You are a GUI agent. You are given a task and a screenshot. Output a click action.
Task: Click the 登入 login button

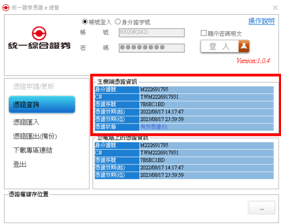[225, 46]
